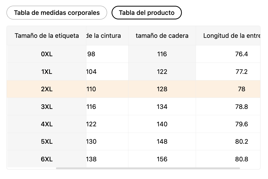Select the 0XL size row label
This screenshot has height=179, width=268.
pyautogui.click(x=47, y=54)
